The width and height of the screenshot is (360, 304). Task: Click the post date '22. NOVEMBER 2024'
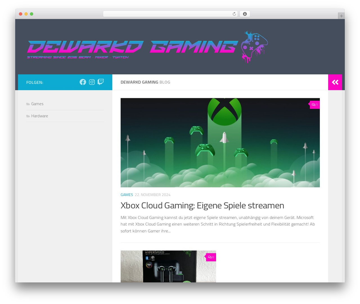tap(152, 195)
